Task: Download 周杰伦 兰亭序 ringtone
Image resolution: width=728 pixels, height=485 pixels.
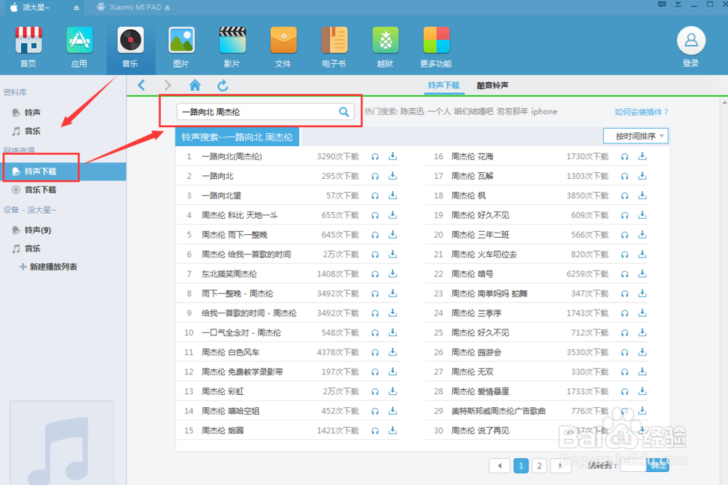Action: (x=643, y=313)
